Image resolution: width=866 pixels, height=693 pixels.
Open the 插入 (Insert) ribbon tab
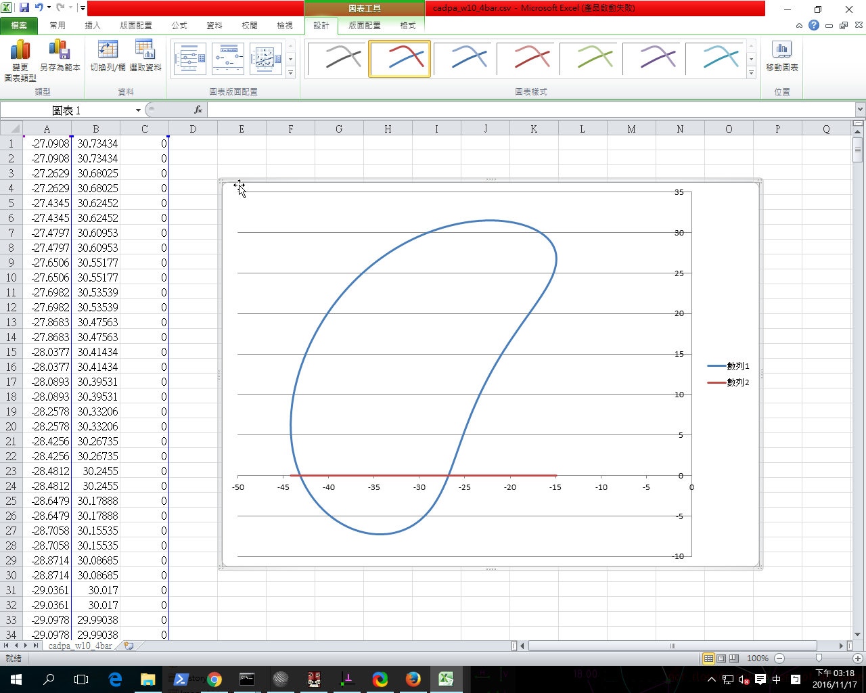click(93, 25)
